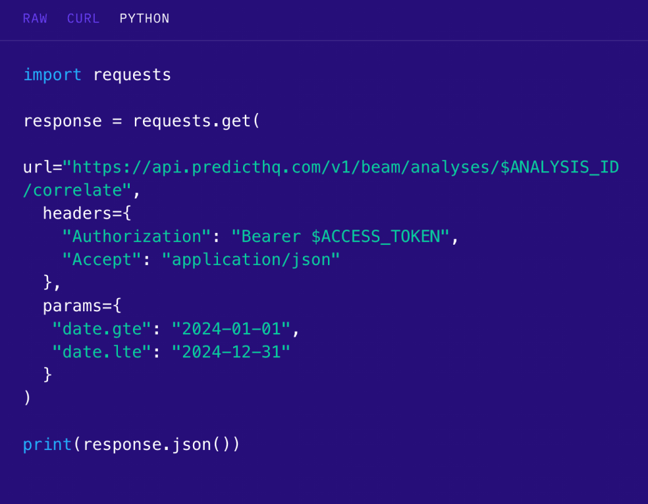Click the "application/json" value

click(x=256, y=259)
